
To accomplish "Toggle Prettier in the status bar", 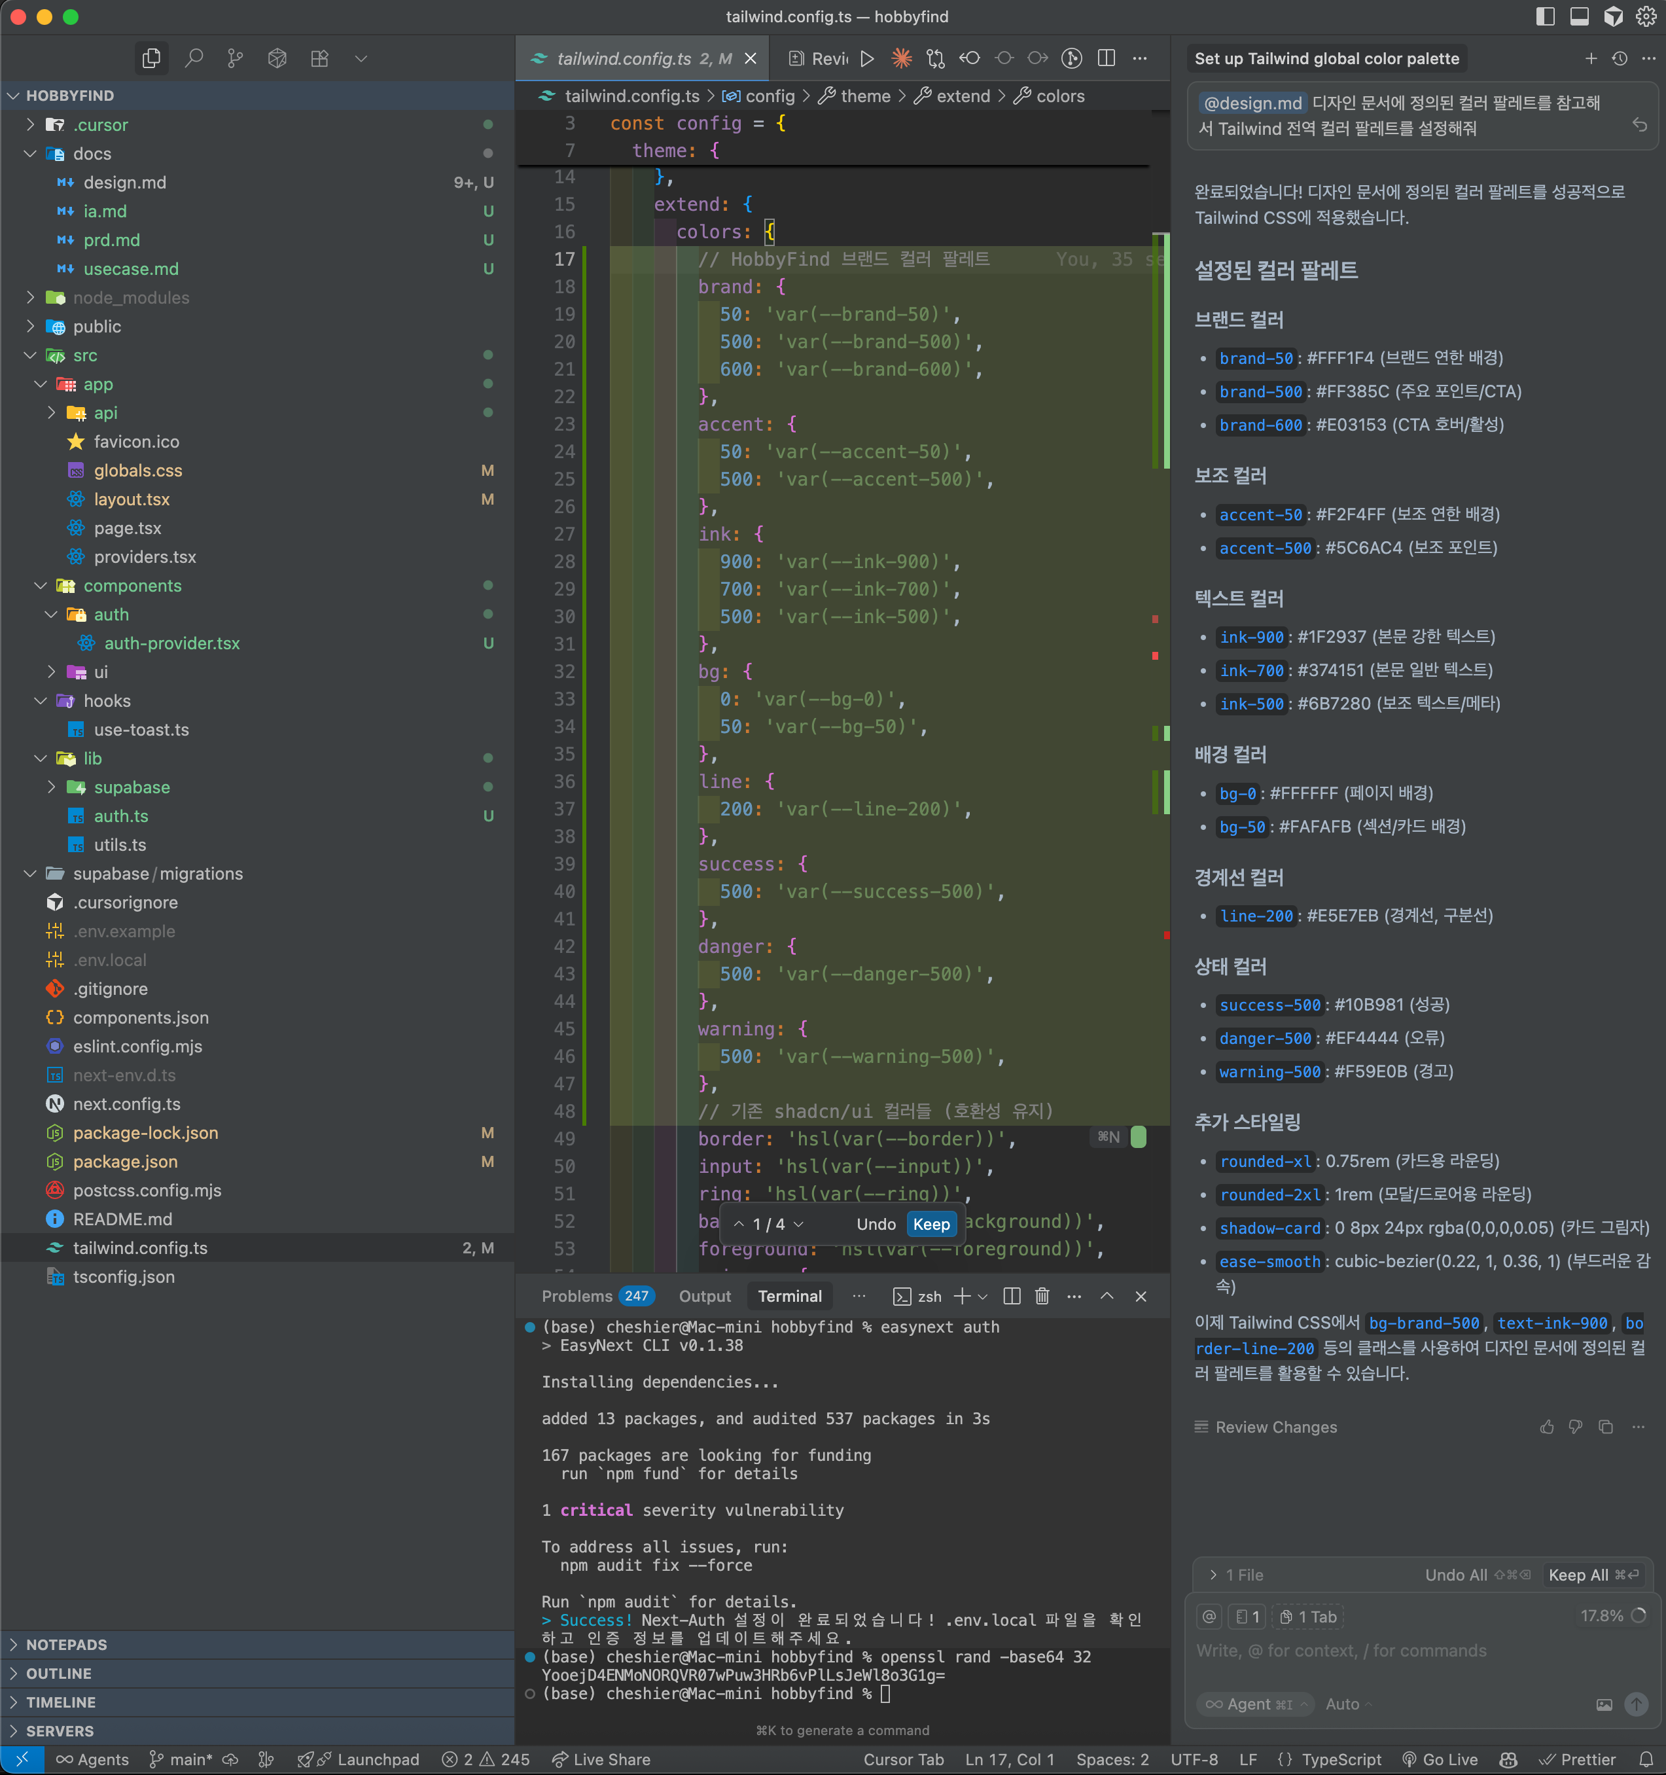I will [x=1578, y=1760].
